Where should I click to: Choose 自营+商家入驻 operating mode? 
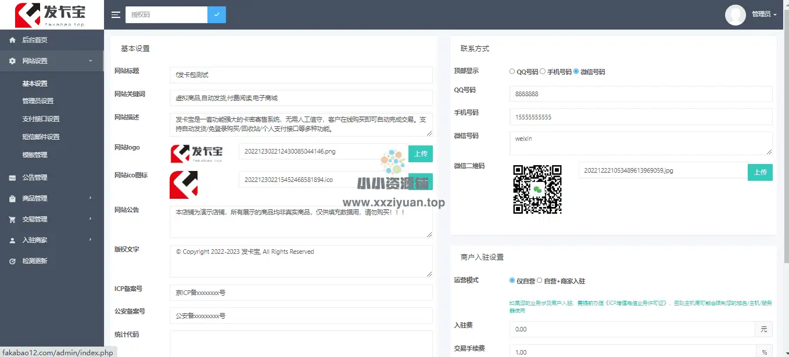click(540, 280)
